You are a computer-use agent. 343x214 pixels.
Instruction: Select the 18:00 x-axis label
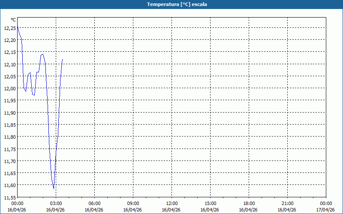249,204
